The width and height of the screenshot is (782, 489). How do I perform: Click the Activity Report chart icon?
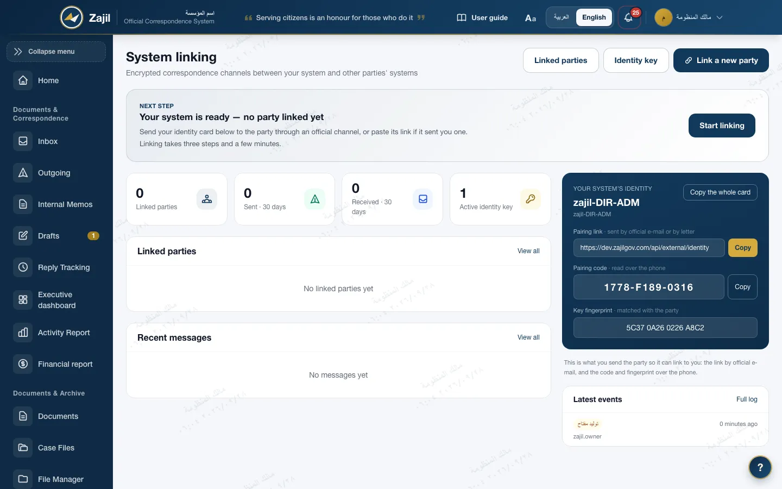tap(23, 333)
